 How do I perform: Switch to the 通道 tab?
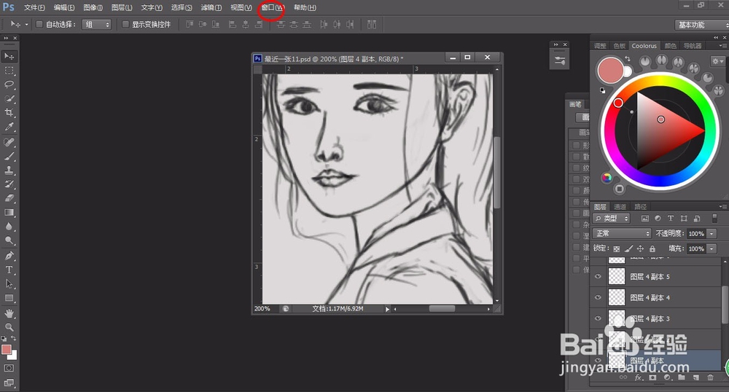pyautogui.click(x=620, y=207)
